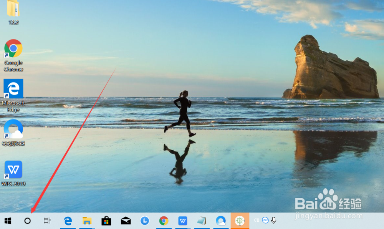The width and height of the screenshot is (384, 229).
Task: Select the WPS 2019 desktop shortcut
Action: tap(13, 173)
